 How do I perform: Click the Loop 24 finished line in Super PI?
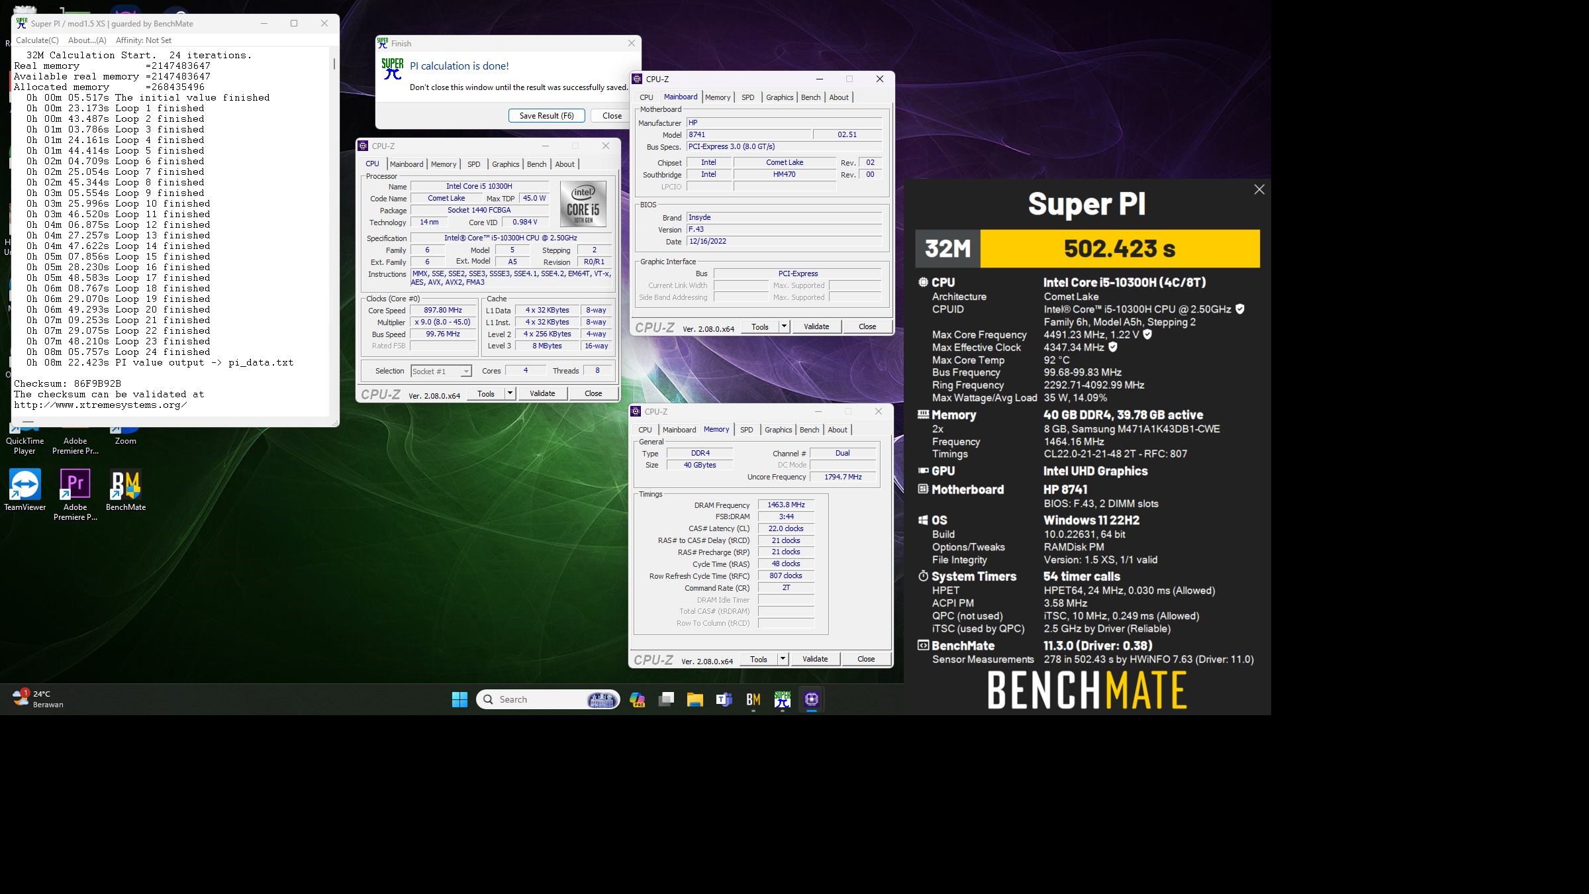tap(119, 352)
